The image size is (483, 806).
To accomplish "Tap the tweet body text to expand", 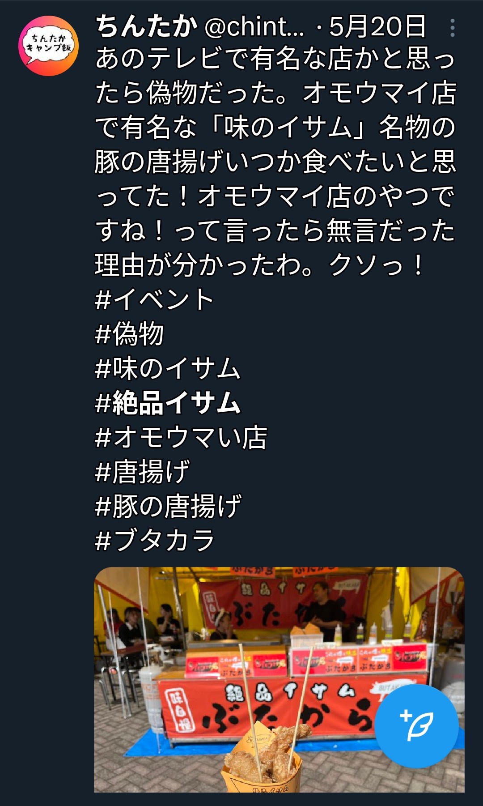I will click(x=275, y=162).
